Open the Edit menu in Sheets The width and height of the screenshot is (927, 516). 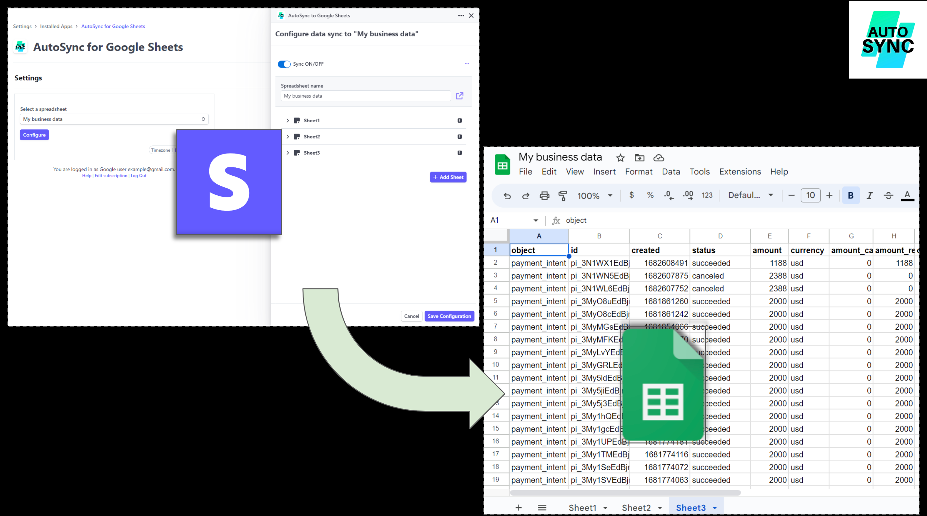click(549, 172)
